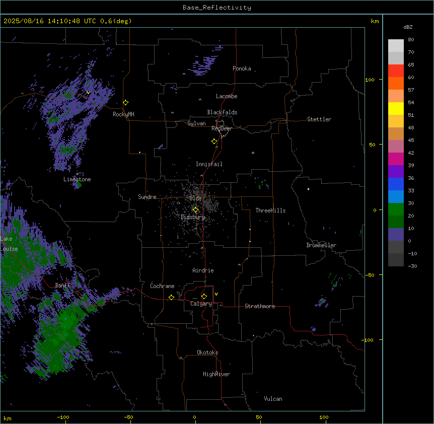Select the green 30 dBZ legend color

click(396, 209)
